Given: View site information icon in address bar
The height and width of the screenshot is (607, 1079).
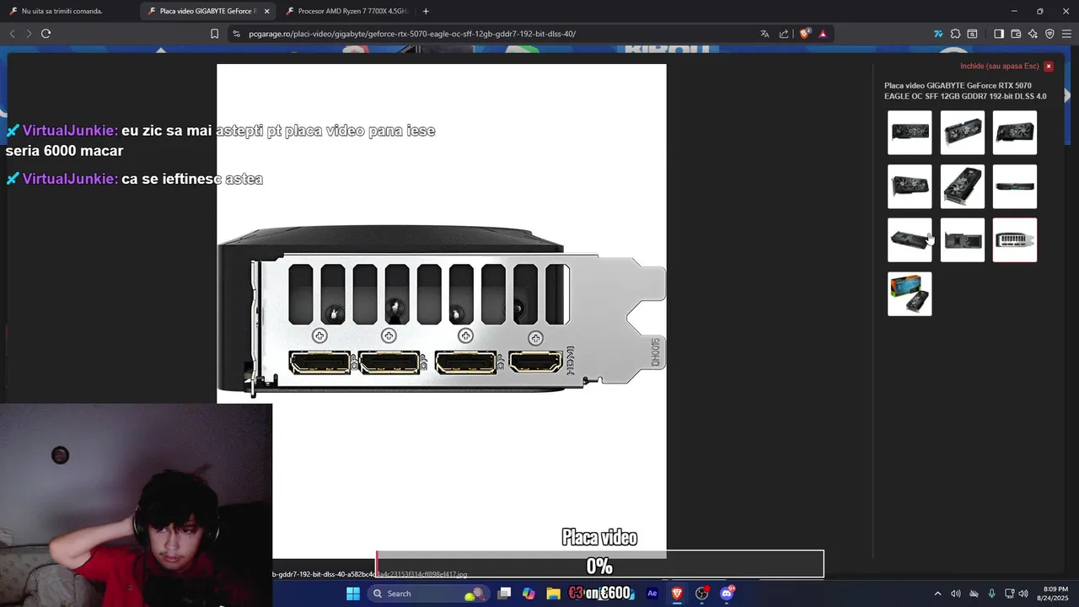Looking at the screenshot, I should tap(237, 34).
